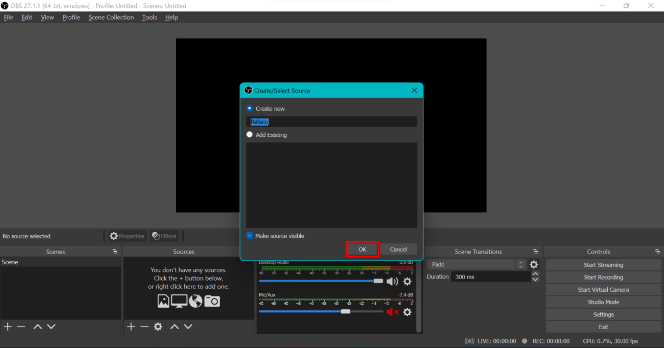This screenshot has height=348, width=664.
Task: Select Scene in the Scenes list
Action: (x=60, y=262)
